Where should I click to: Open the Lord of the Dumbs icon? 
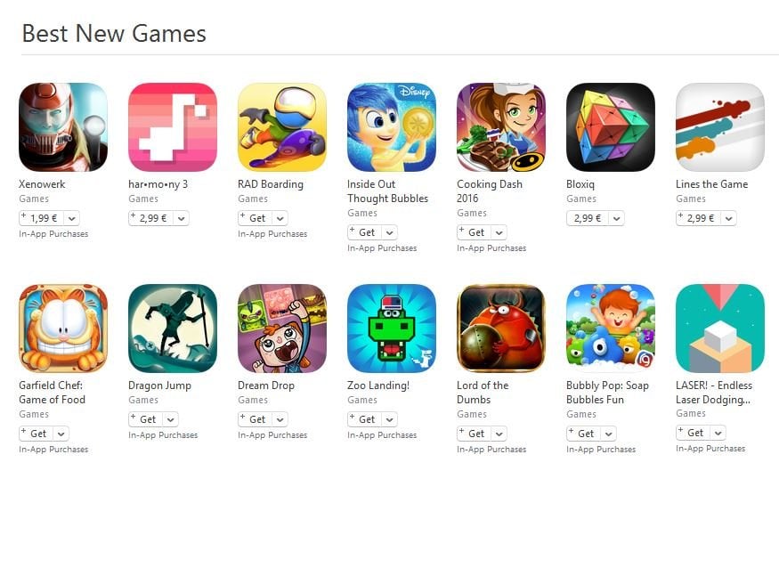click(500, 329)
